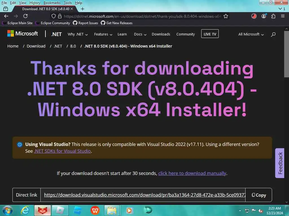Open Eclipse Main Site bookmark
This screenshot has height=216, width=289.
click(x=17, y=23)
